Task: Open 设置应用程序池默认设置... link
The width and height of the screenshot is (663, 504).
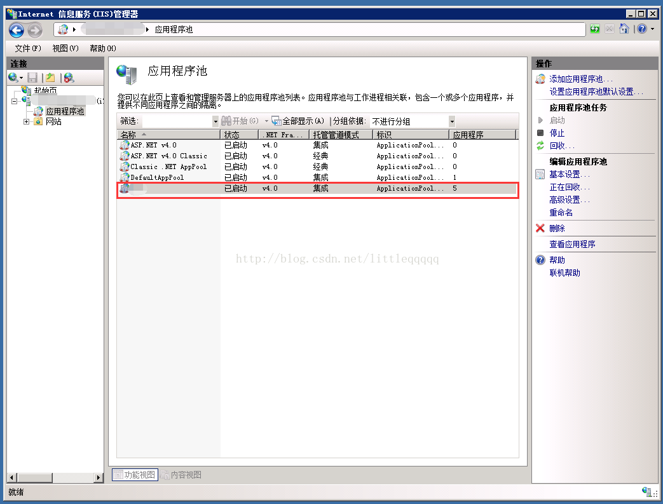Action: [x=596, y=92]
